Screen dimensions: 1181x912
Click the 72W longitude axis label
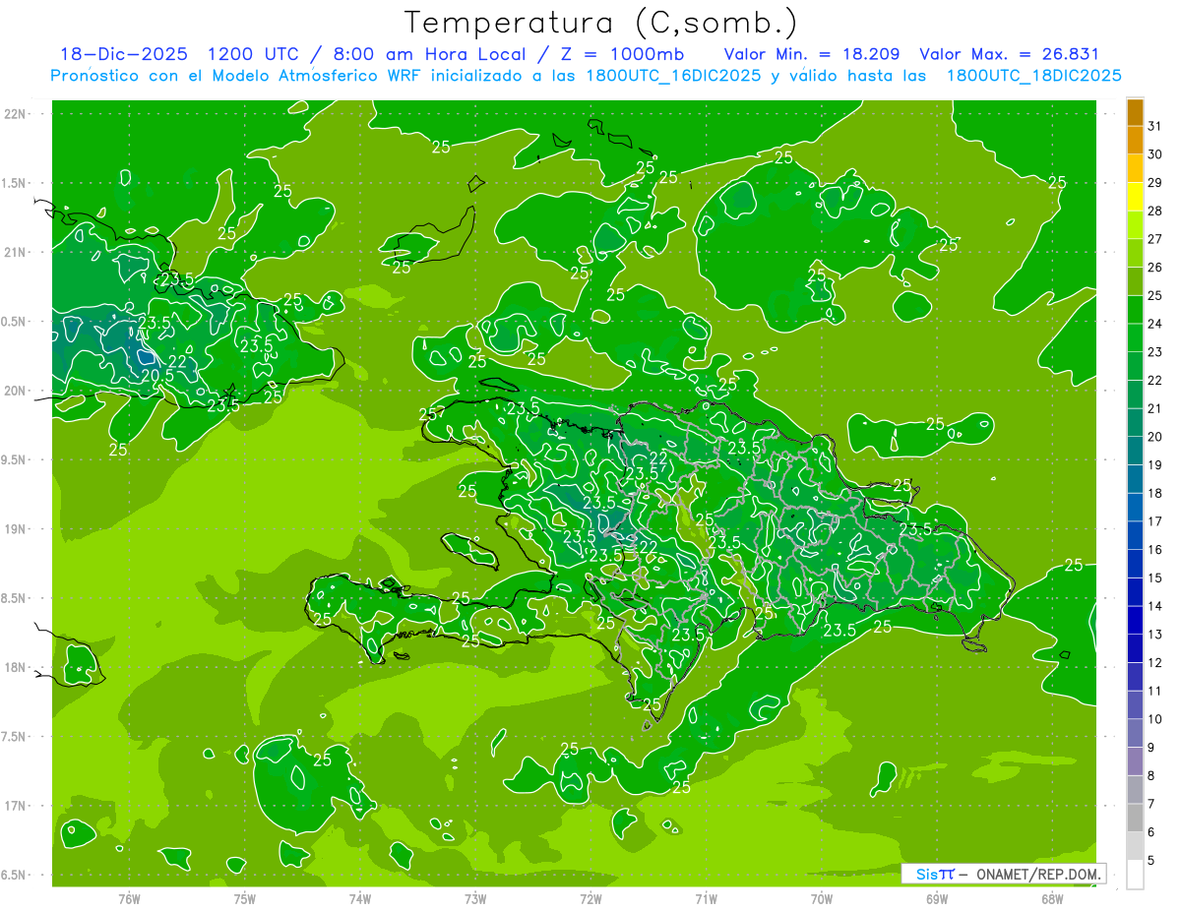(x=590, y=898)
